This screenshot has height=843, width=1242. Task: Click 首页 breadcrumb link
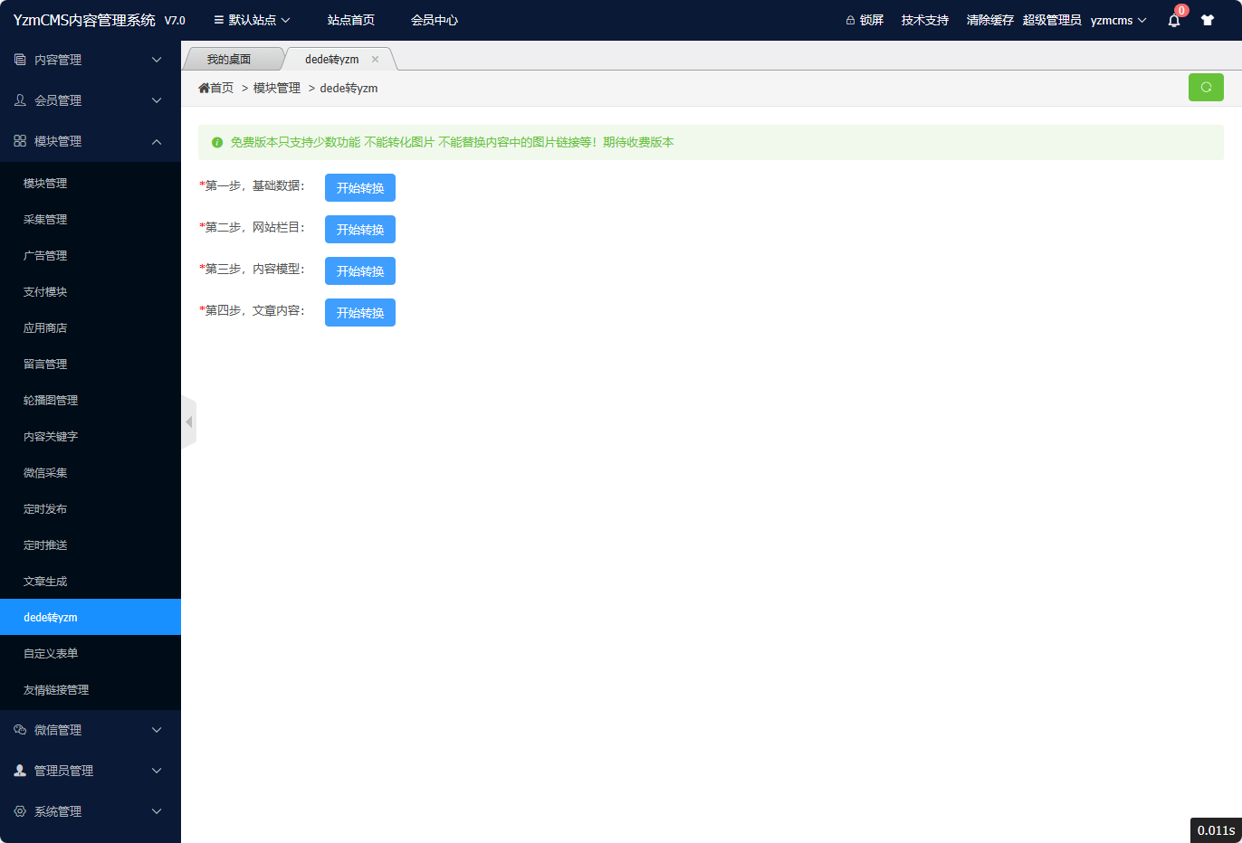point(222,88)
